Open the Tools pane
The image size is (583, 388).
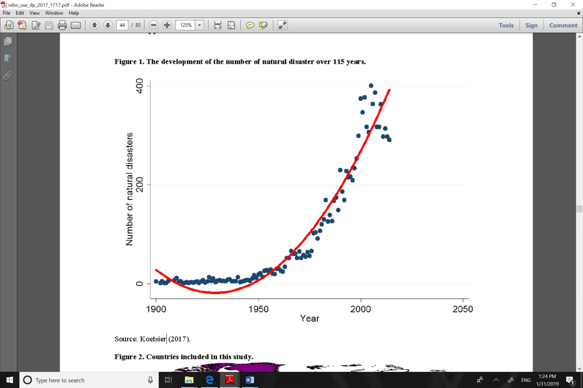pyautogui.click(x=506, y=25)
